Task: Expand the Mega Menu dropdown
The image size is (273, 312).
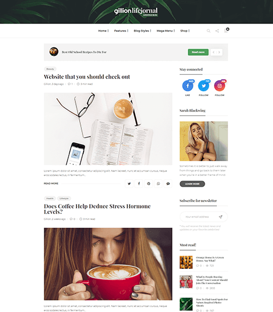Action: 165,31
